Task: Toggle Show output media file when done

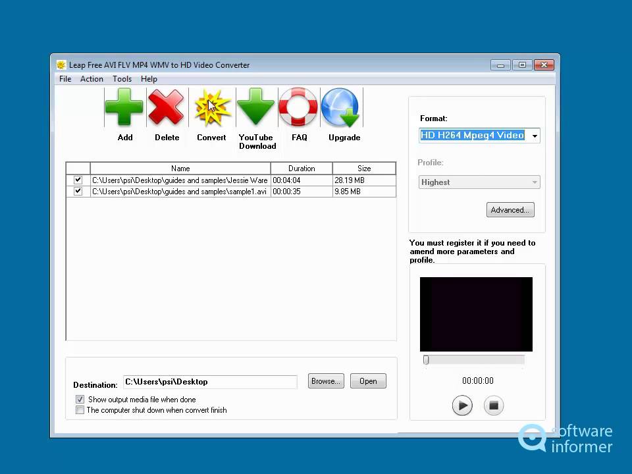Action: pyautogui.click(x=80, y=400)
